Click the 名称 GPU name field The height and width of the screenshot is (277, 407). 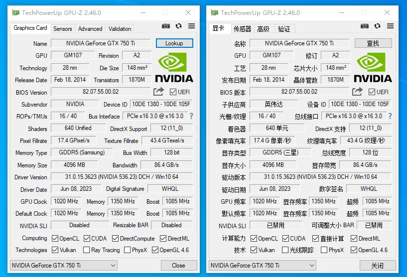(299, 43)
